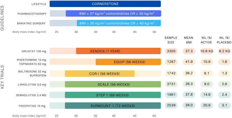232x118 pixels.
Task: Click the EQUIP (56-WEEKS) bar
Action: [x=128, y=62]
